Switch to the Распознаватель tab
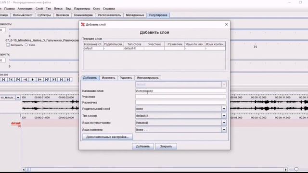The height and width of the screenshot is (173, 308). pyautogui.click(x=109, y=15)
